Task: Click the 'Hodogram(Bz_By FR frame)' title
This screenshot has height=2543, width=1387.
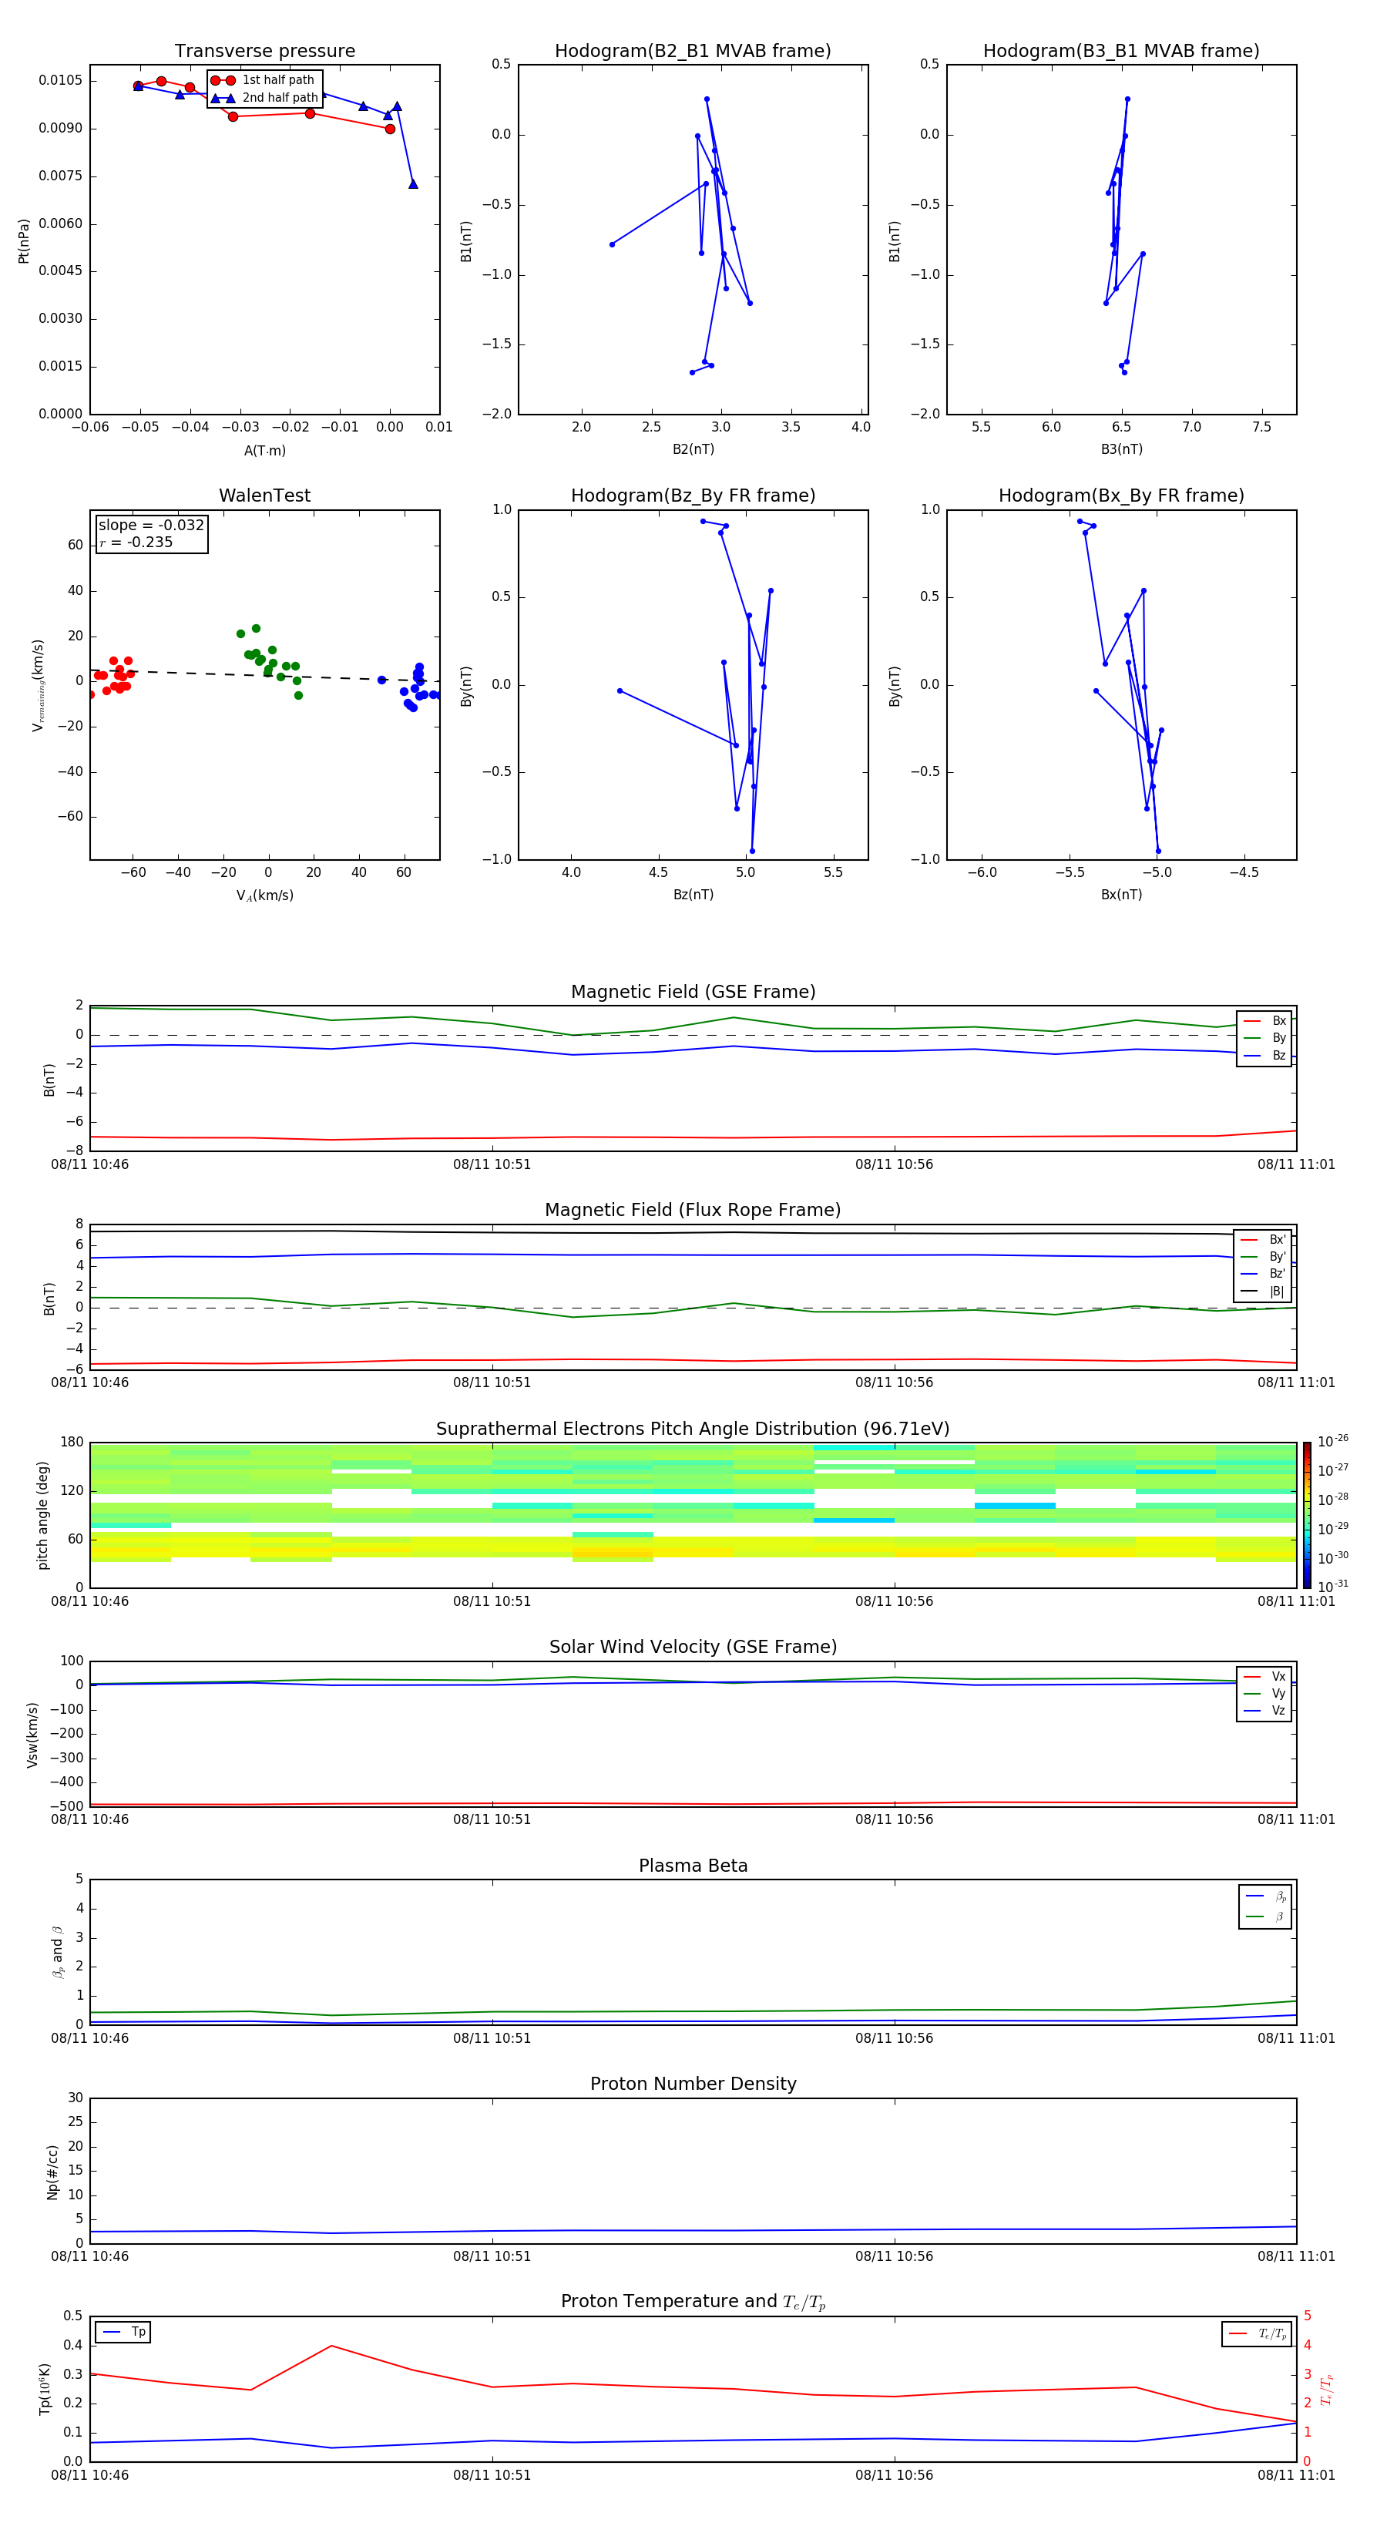Action: pyautogui.click(x=693, y=495)
